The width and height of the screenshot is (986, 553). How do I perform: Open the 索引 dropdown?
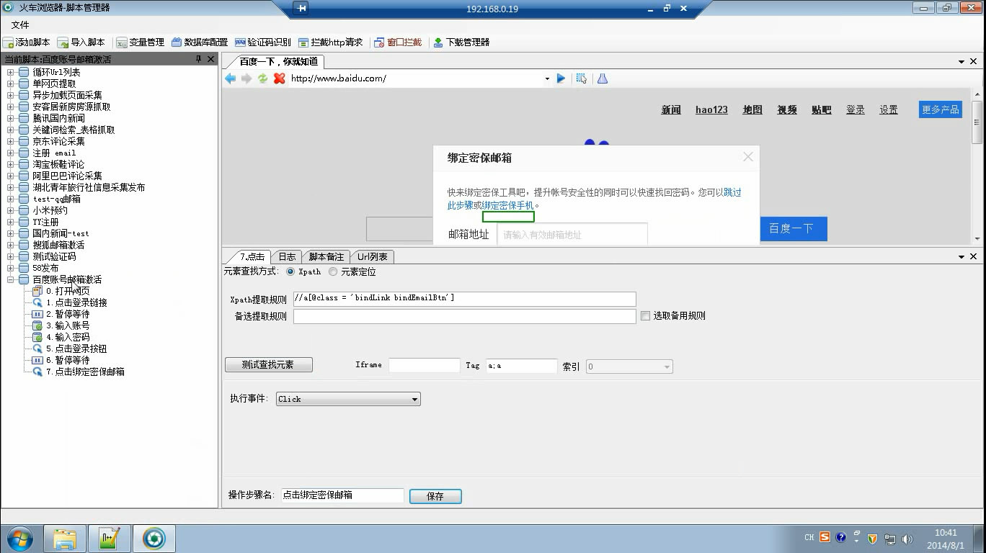coord(629,367)
